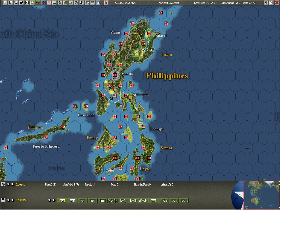The image size is (290, 245).
Task: Click the cloud weather toolbar icon
Action: [x=98, y=2]
